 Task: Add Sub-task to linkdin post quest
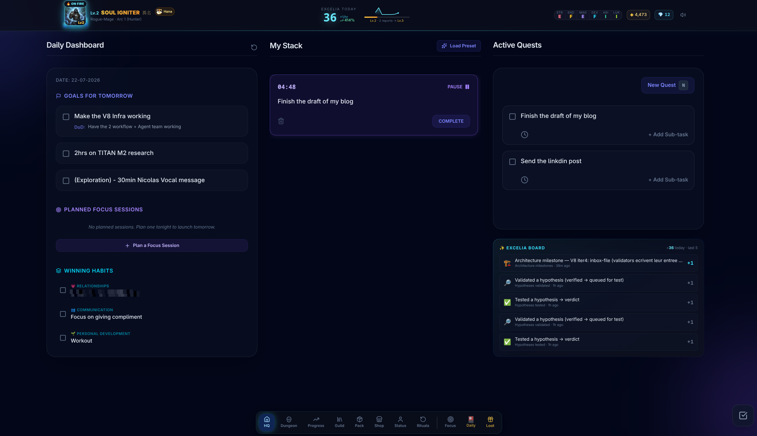(668, 180)
